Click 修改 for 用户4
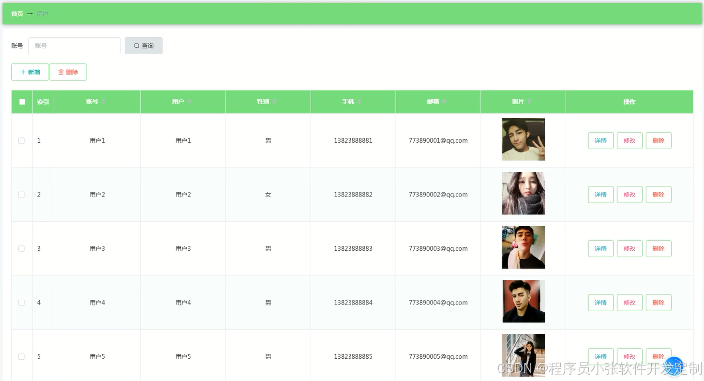 click(629, 303)
